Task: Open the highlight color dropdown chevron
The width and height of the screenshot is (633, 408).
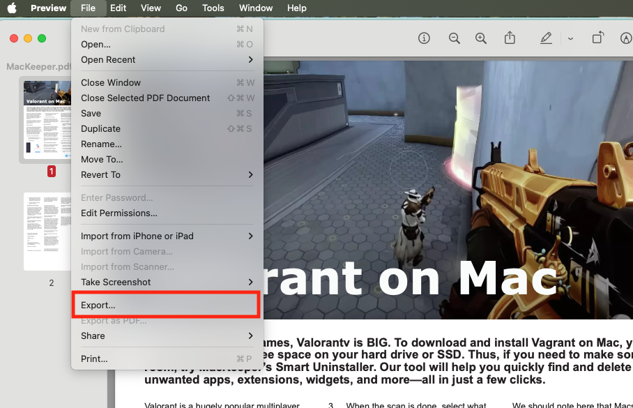Action: [570, 39]
